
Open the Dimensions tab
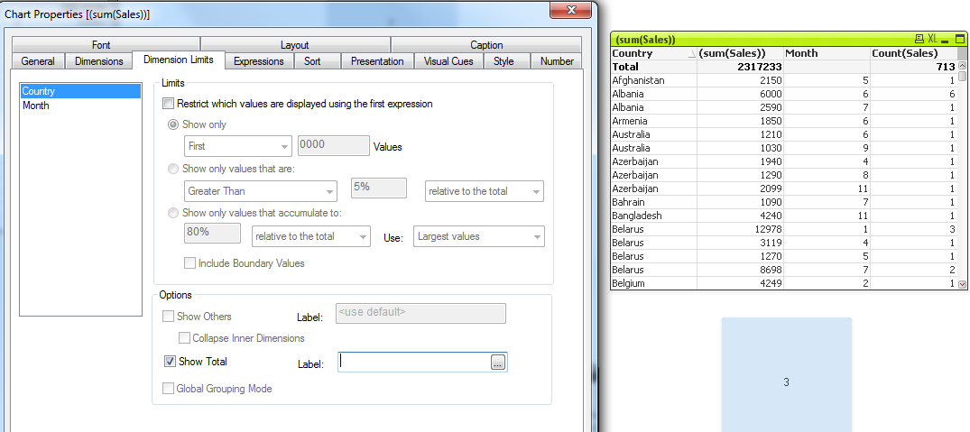click(99, 61)
